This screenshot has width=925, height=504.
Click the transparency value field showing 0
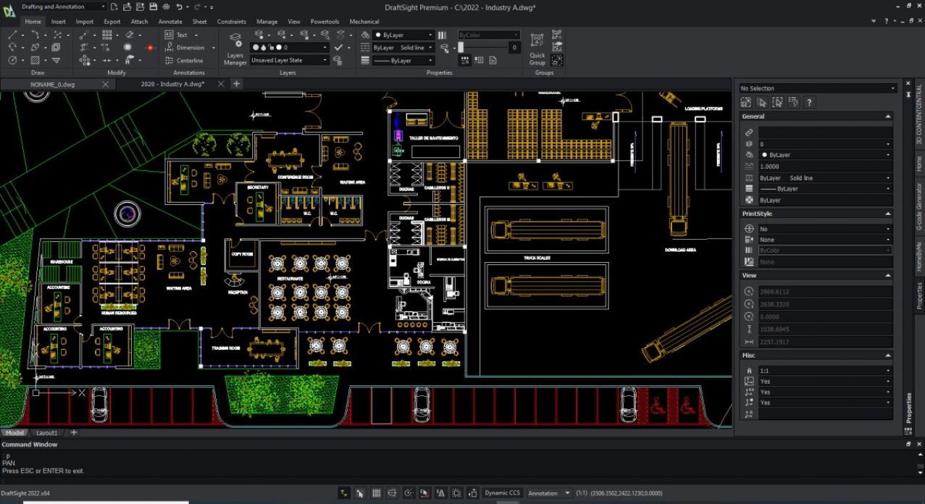(x=514, y=47)
